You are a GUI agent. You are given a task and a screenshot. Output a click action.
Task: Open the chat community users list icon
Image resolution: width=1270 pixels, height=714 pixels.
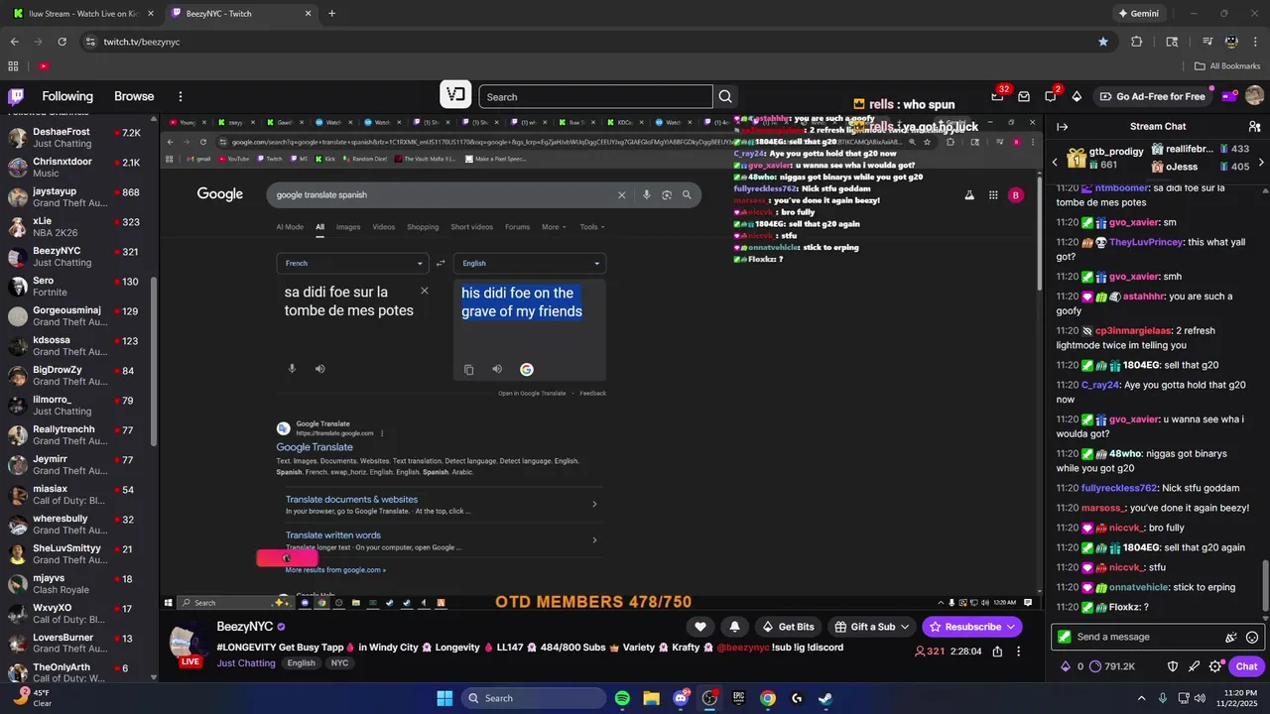tap(1254, 127)
